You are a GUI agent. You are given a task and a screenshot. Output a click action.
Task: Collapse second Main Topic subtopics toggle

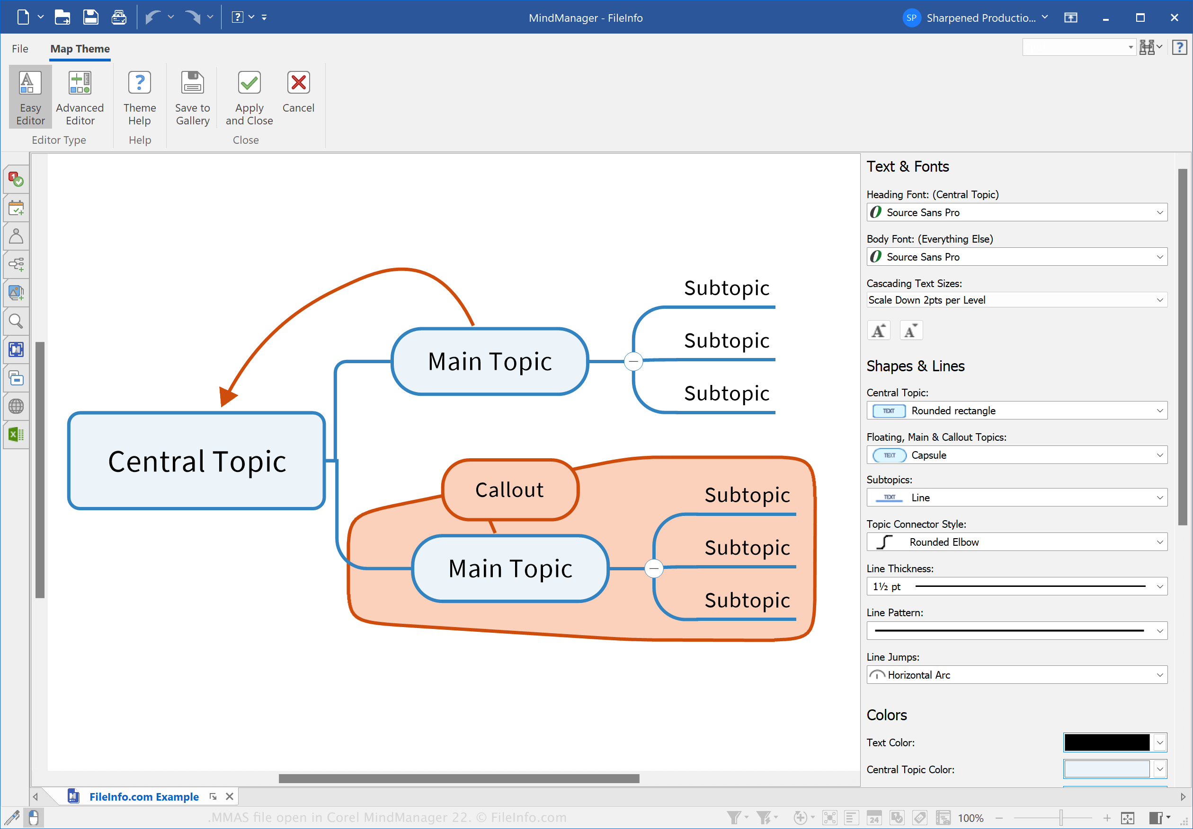(x=654, y=568)
